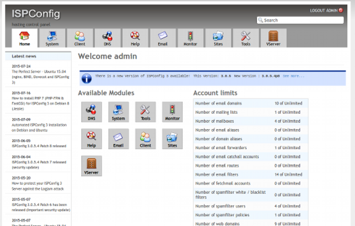The image size is (355, 226).
Task: Follow the 'see more...' update link
Action: click(x=293, y=76)
